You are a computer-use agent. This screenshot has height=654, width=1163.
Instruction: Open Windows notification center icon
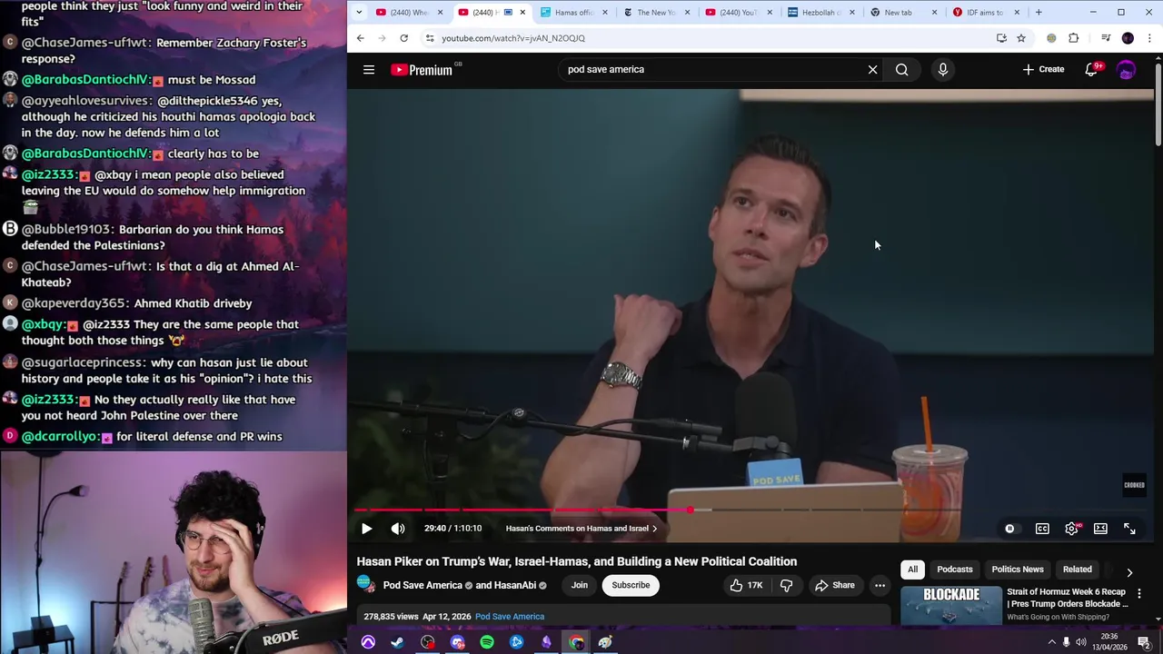coord(1144,643)
